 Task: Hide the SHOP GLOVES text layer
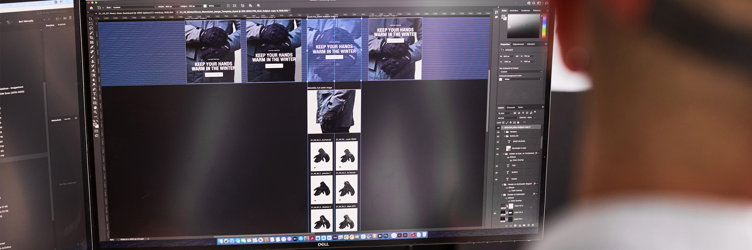(x=498, y=142)
